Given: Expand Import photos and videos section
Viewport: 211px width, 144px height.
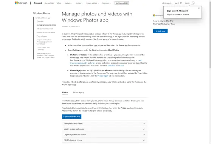Looking at the screenshot, I should click(105, 129).
